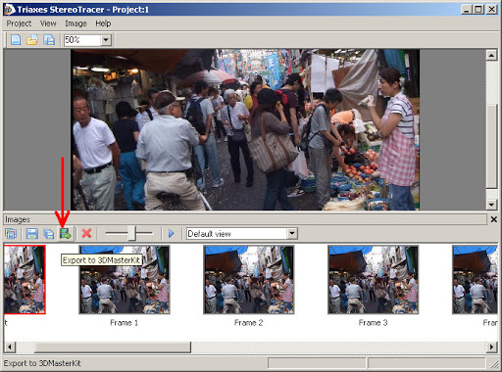The width and height of the screenshot is (502, 372).
Task: Open the Project menu
Action: click(19, 23)
